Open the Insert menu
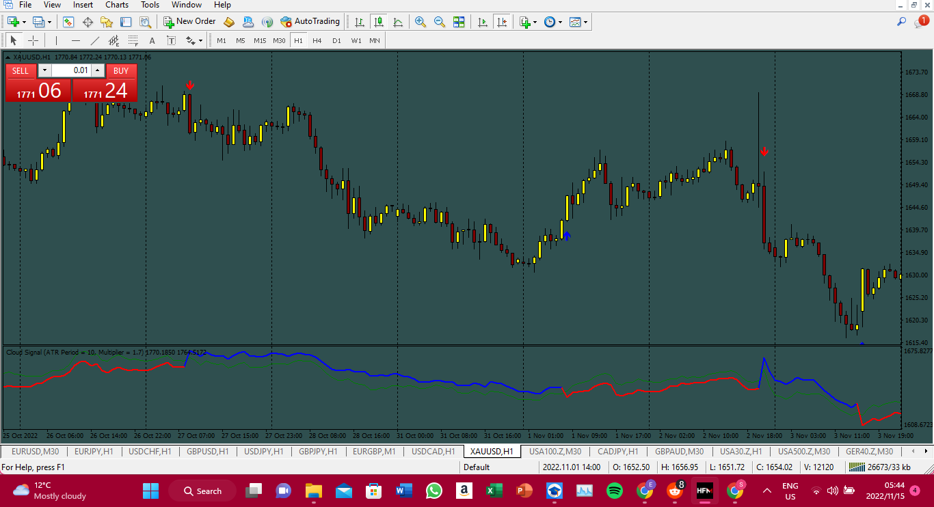The image size is (934, 507). (83, 5)
